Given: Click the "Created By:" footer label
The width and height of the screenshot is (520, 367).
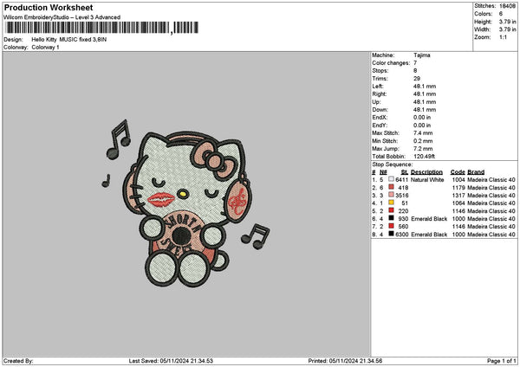Looking at the screenshot, I should point(18,361).
